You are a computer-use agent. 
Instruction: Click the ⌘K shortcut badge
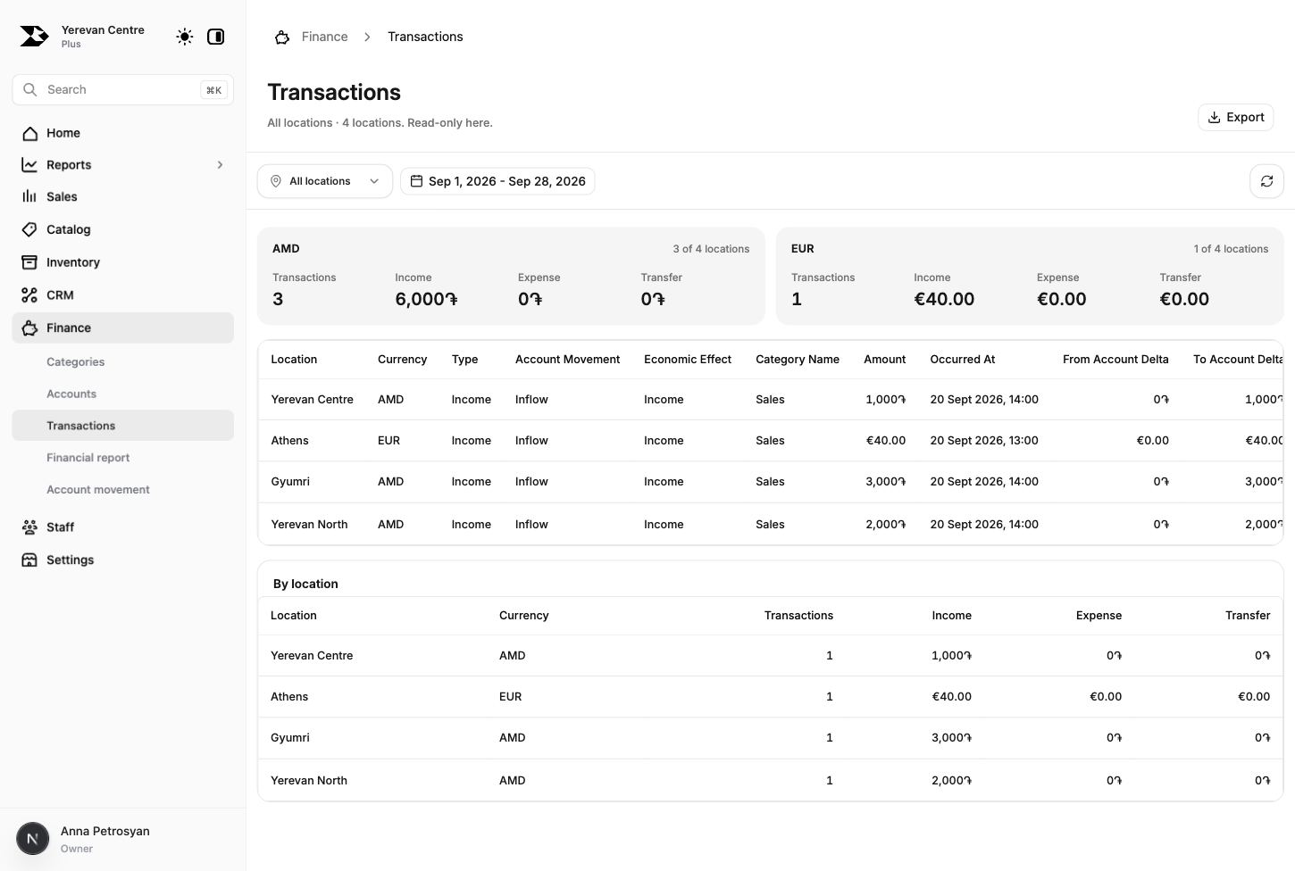point(213,90)
